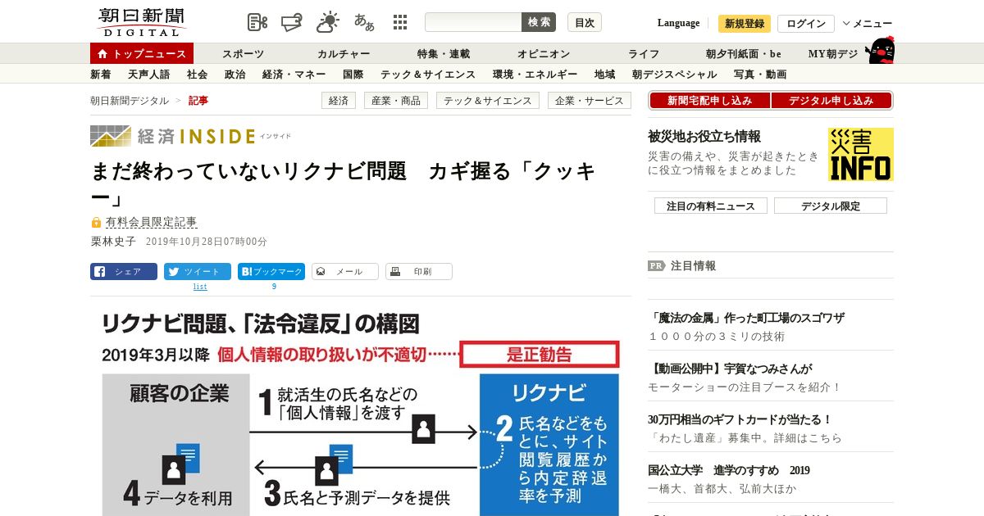Open 国公立大学 進学のすすめ 2019 link

728,470
